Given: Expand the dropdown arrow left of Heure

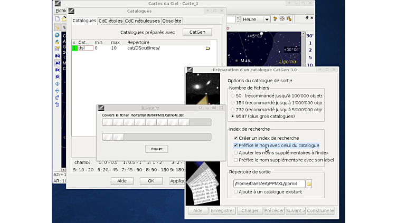Looking at the screenshot, I should [x=237, y=20].
